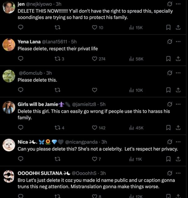
Task: Open Grok icon on jen's tweet
Action: click(169, 4)
